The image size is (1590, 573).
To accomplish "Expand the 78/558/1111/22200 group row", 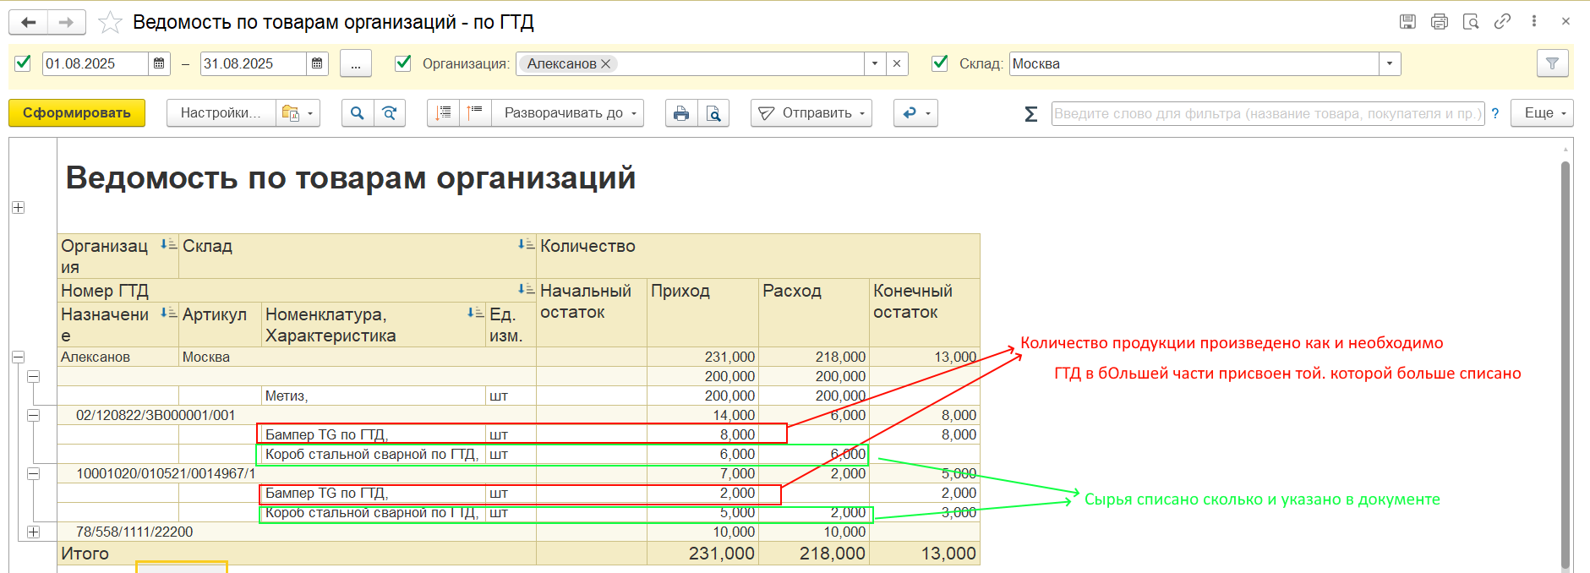I will click(x=34, y=532).
